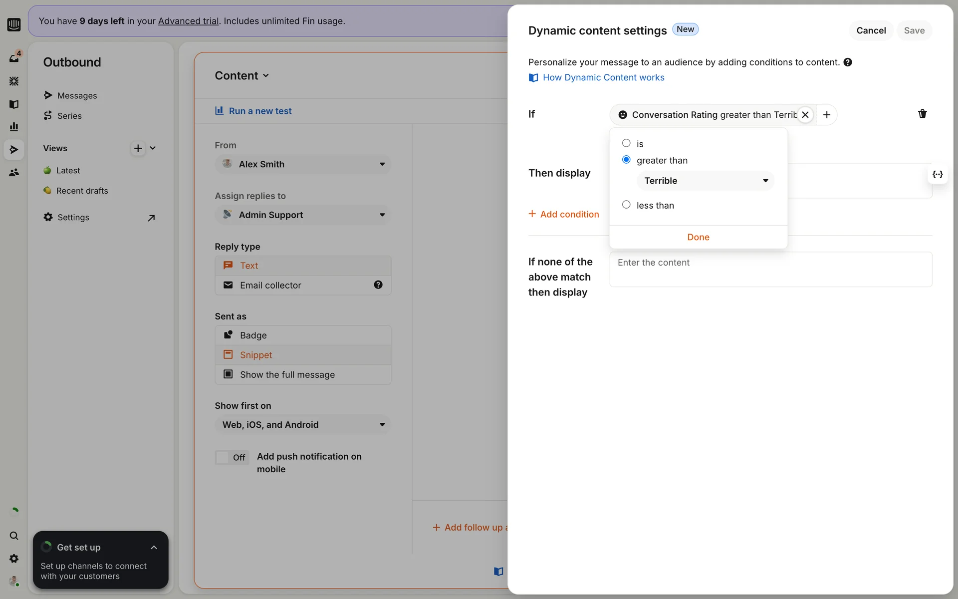Select the "less than" radio option

(x=626, y=205)
